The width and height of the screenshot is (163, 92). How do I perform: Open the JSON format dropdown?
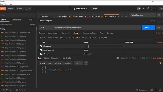coord(78,63)
